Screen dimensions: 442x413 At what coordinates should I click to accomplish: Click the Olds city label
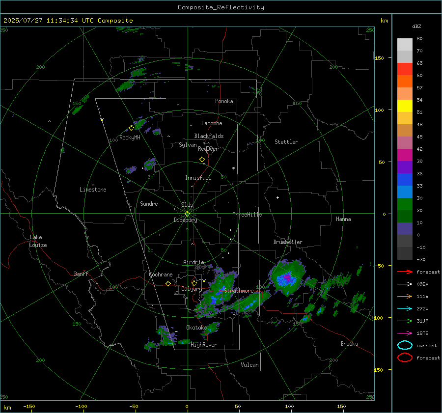pyautogui.click(x=187, y=205)
